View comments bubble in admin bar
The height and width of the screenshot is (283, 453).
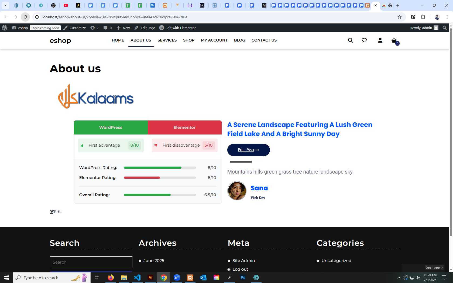108,28
